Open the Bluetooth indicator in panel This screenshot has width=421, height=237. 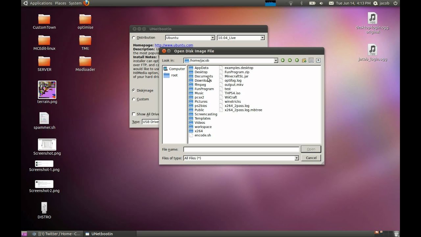pos(301,3)
